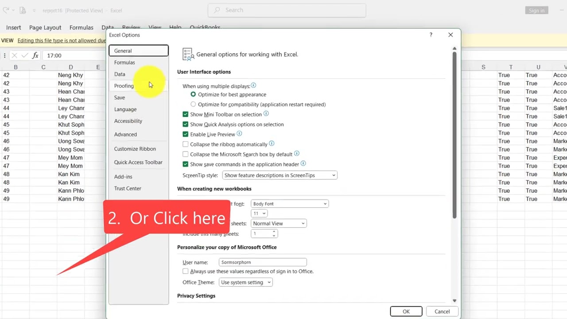Image resolution: width=567 pixels, height=319 pixels.
Task: Select Optimize for best appearance radio
Action: [x=193, y=94]
